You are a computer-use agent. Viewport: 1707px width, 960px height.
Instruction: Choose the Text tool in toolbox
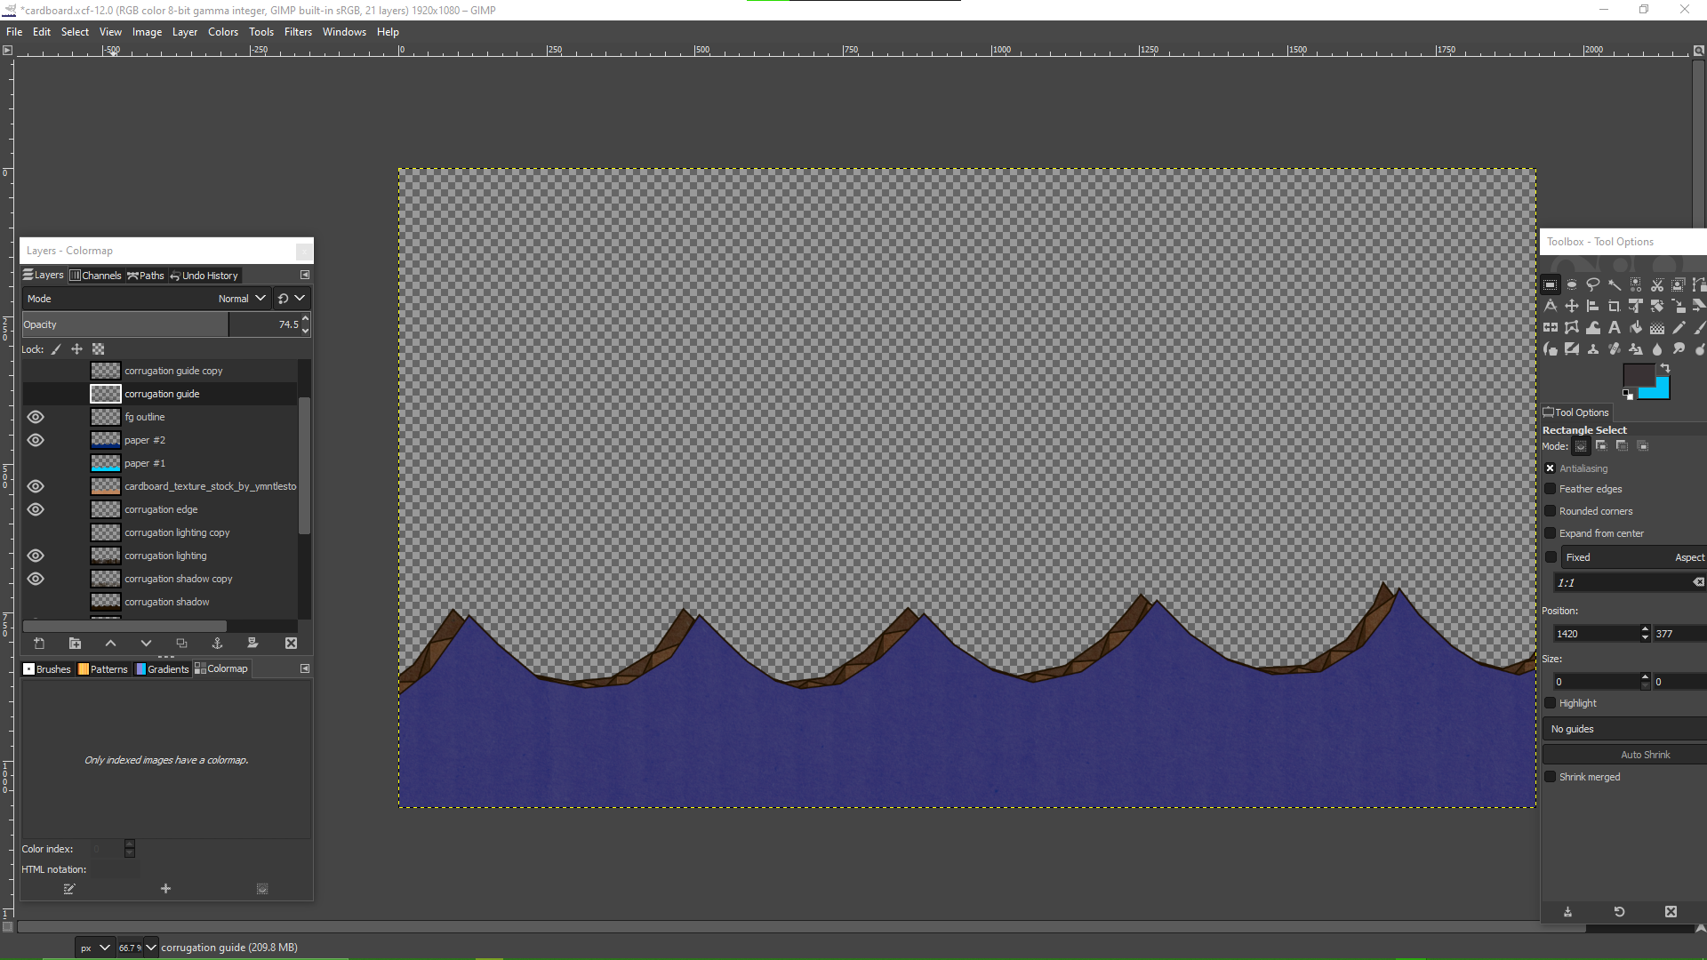click(1615, 328)
